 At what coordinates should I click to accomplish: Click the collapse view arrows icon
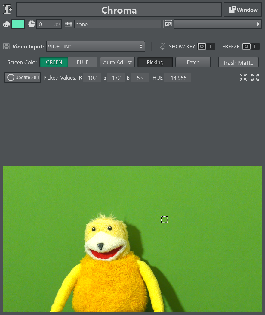pos(243,77)
